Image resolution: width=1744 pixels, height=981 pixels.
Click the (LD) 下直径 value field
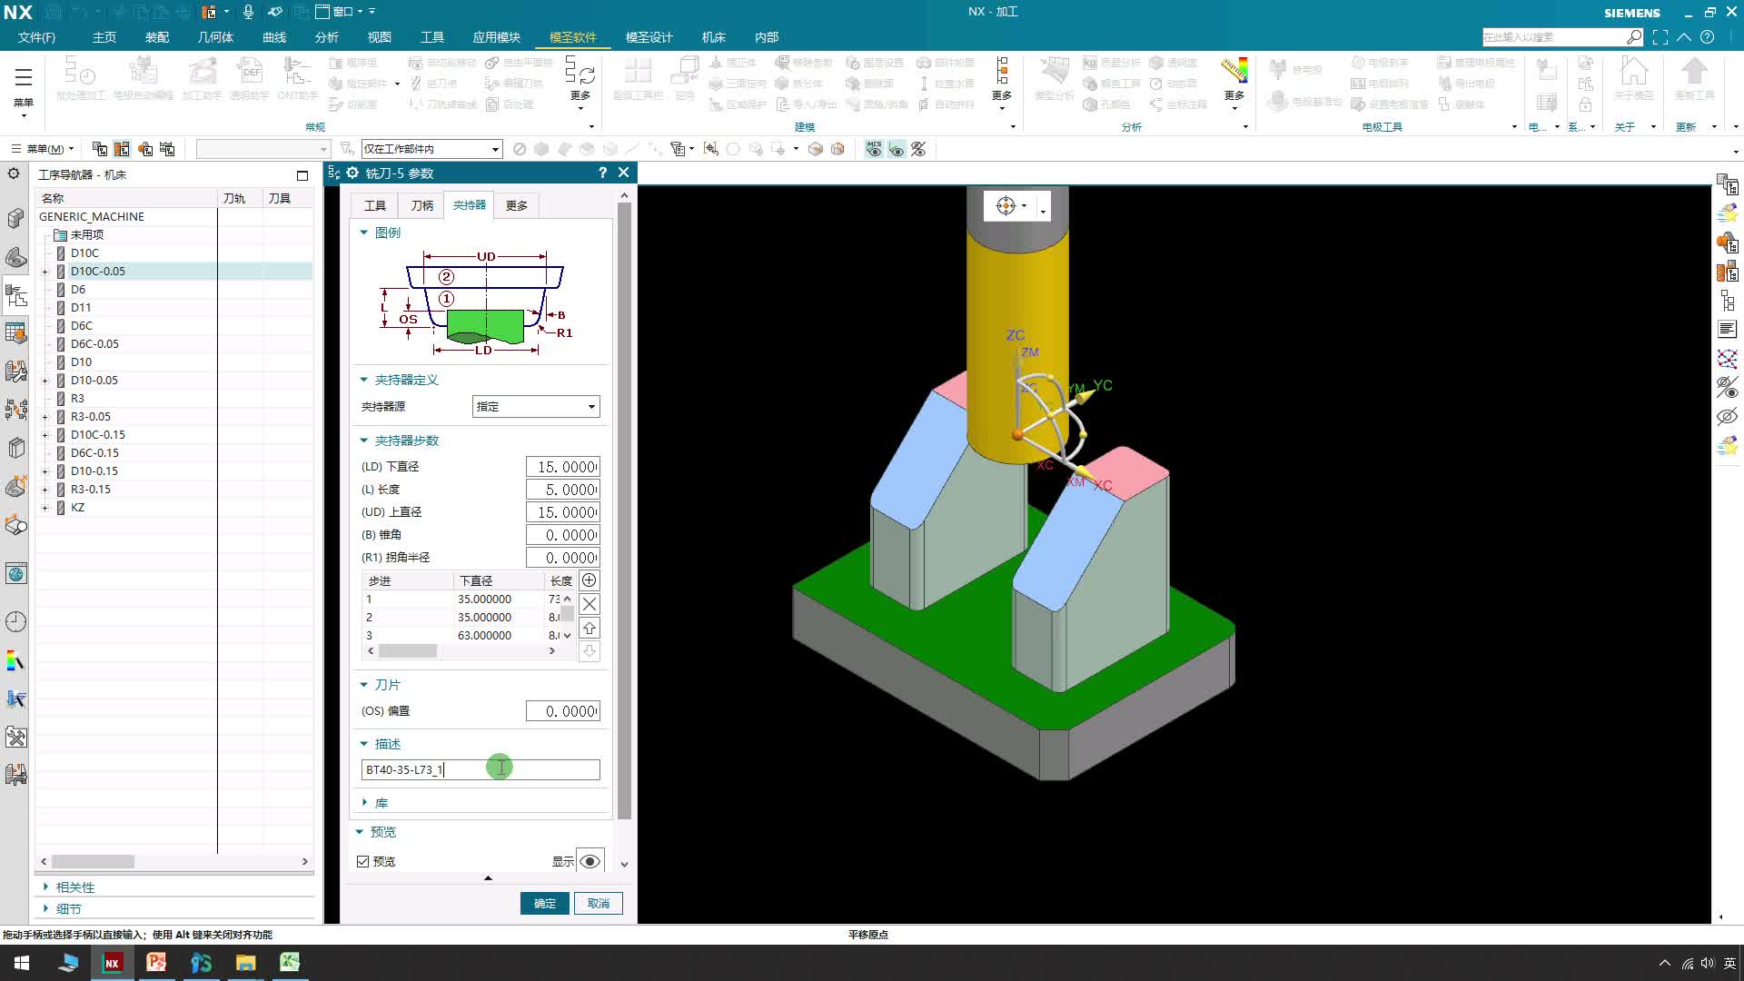pos(563,467)
